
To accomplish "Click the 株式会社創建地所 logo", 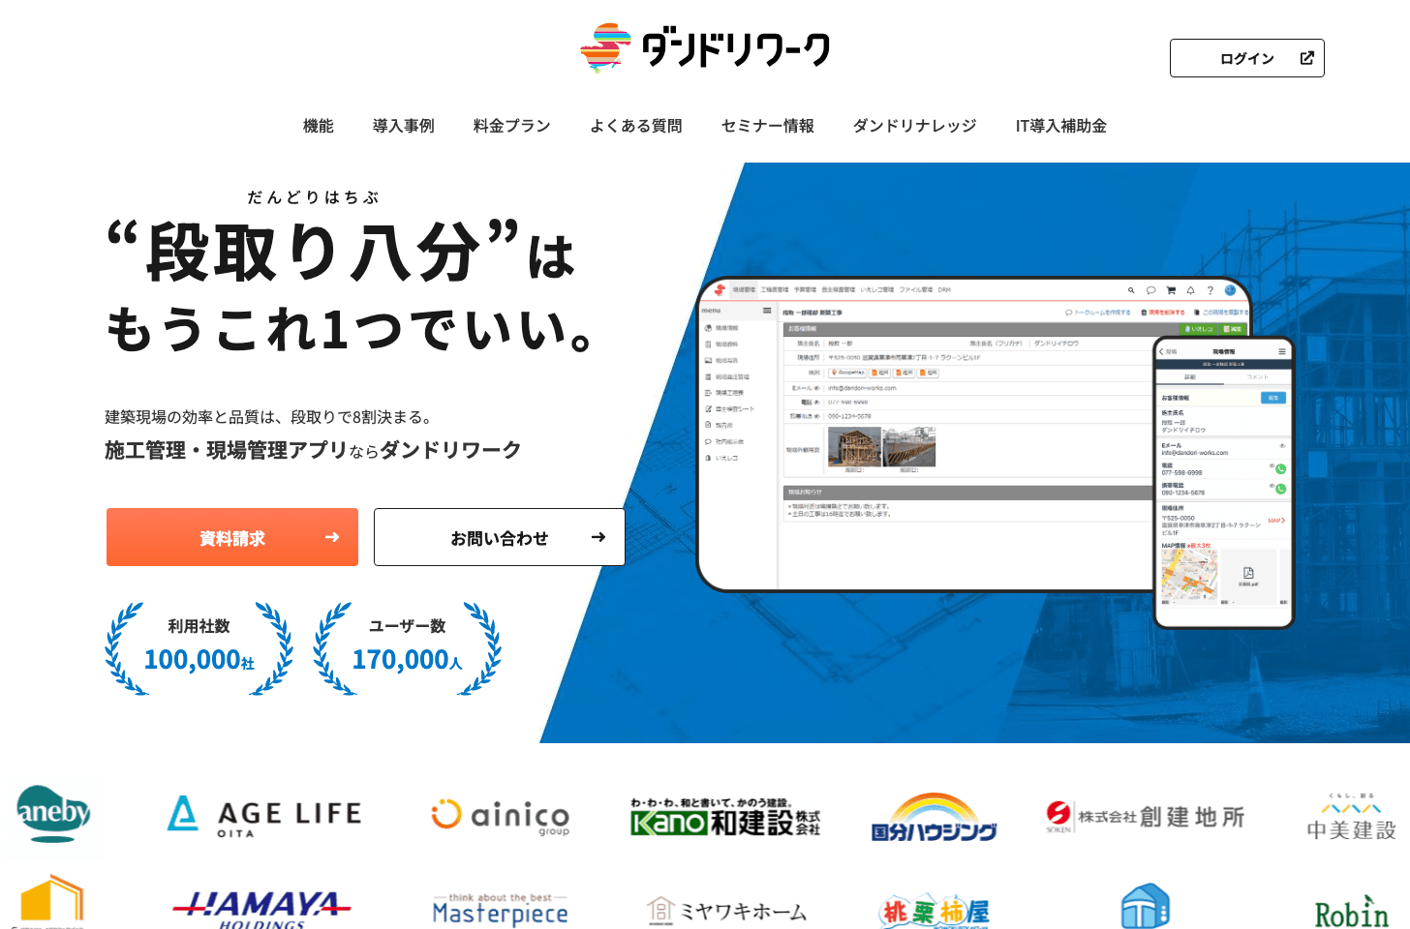I will pyautogui.click(x=1146, y=817).
